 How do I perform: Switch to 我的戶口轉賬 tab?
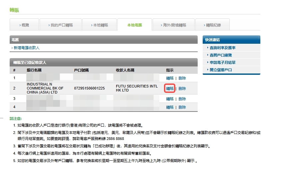tap(61, 25)
